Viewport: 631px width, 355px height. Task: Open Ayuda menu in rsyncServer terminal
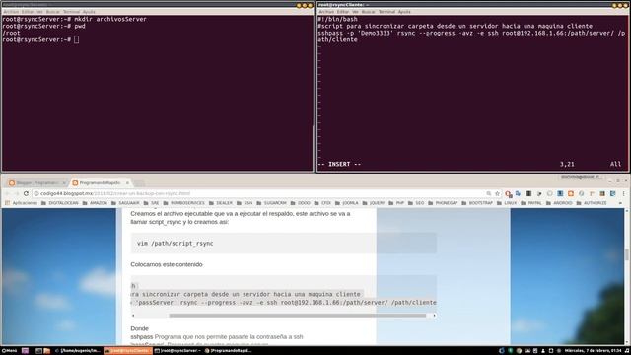89,12
